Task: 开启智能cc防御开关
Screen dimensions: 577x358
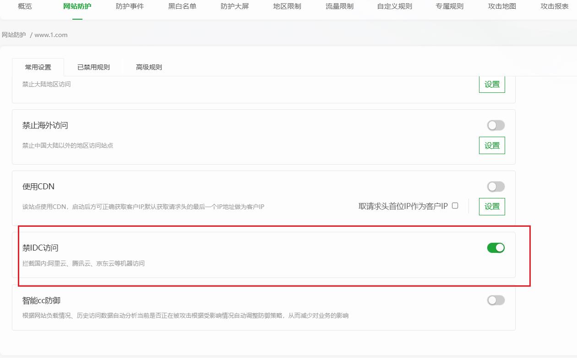Action: pyautogui.click(x=495, y=300)
